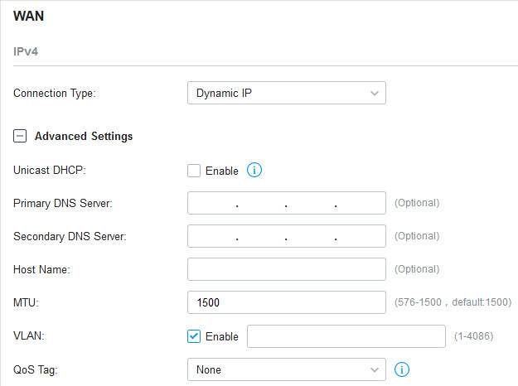Click the VLAN range hint (1-4086)
This screenshot has width=518, height=386.
[x=474, y=336]
